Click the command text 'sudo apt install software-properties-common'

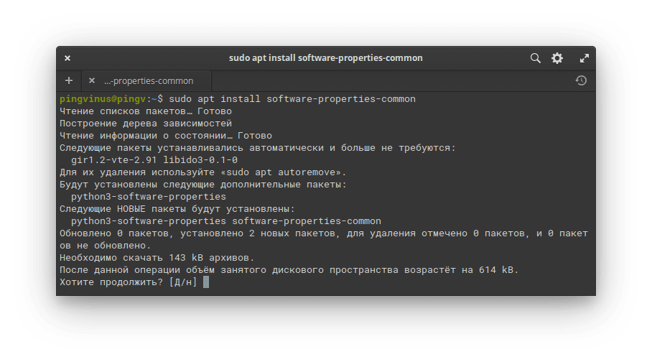point(292,99)
